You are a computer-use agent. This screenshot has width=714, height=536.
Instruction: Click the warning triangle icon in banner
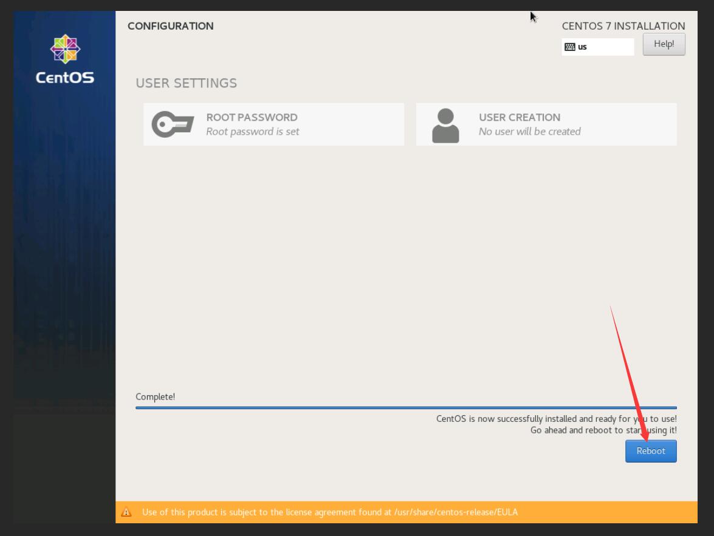(126, 512)
